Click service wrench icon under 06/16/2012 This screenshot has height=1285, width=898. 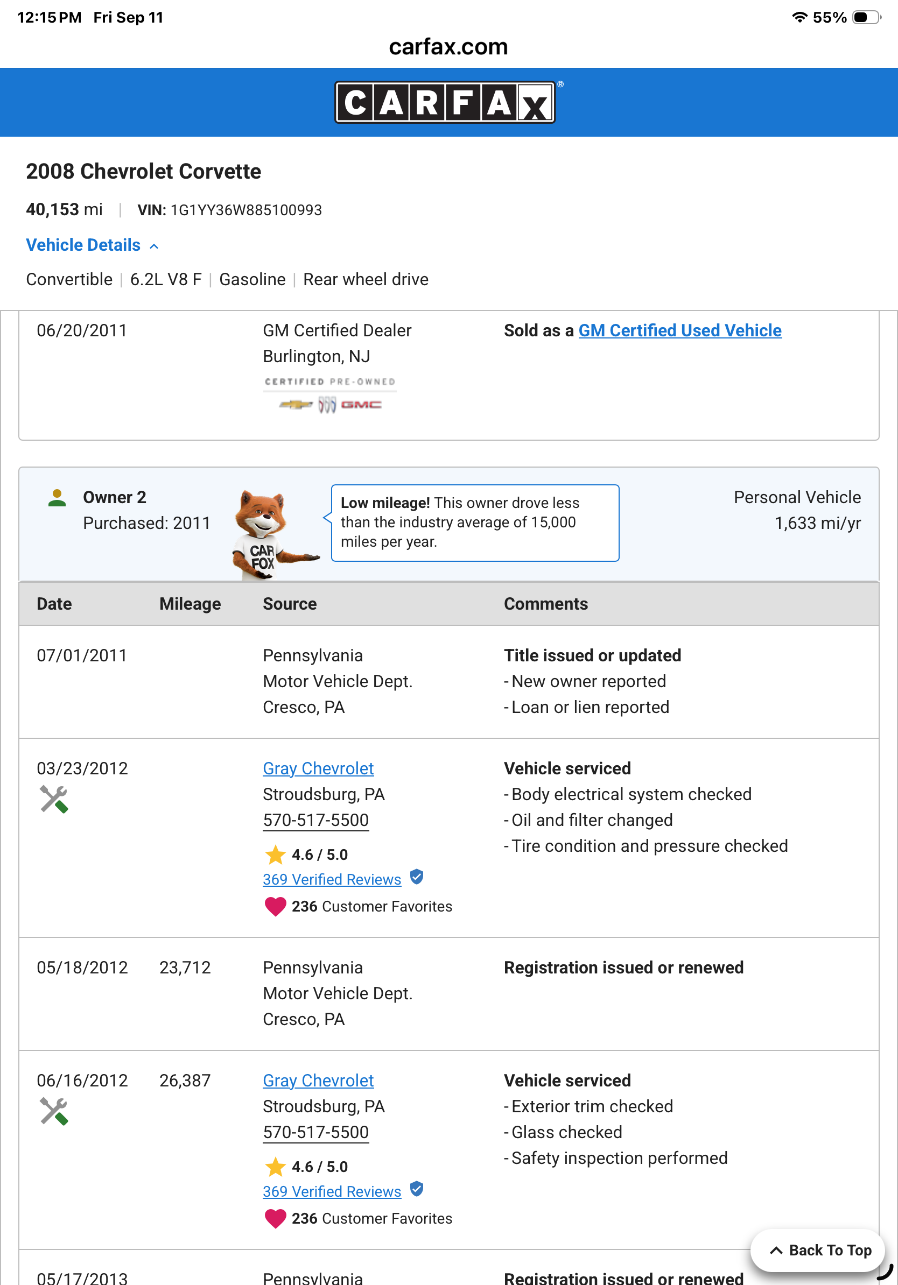coord(54,1112)
